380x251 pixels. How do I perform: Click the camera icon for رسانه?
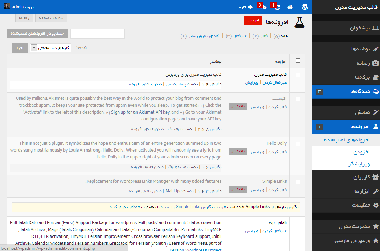(x=376, y=63)
